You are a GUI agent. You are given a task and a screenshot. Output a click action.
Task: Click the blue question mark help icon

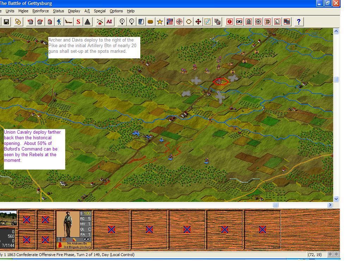pos(299,22)
